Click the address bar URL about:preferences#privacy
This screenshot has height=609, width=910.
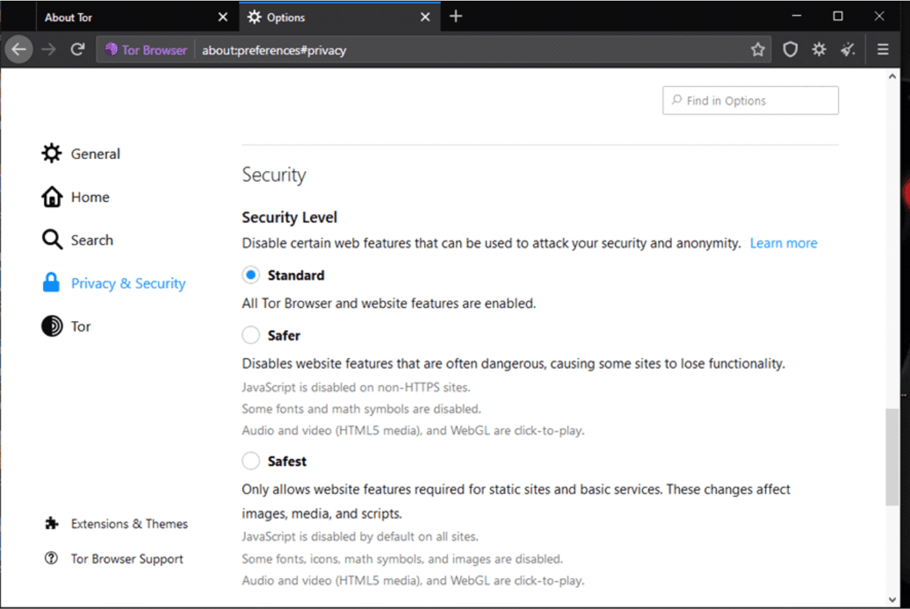(x=274, y=50)
